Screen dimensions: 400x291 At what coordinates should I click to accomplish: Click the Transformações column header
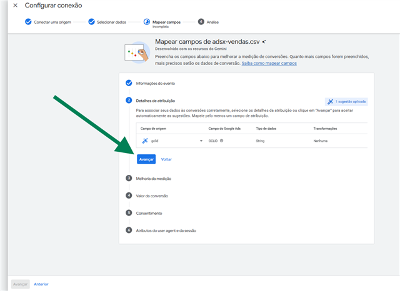tap(325, 129)
